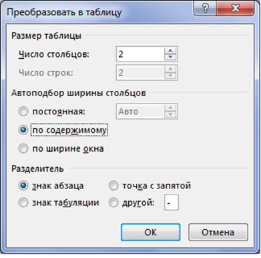Viewport: 261px width, 258px height.
Task: Confirm with the OK button
Action: (150, 232)
